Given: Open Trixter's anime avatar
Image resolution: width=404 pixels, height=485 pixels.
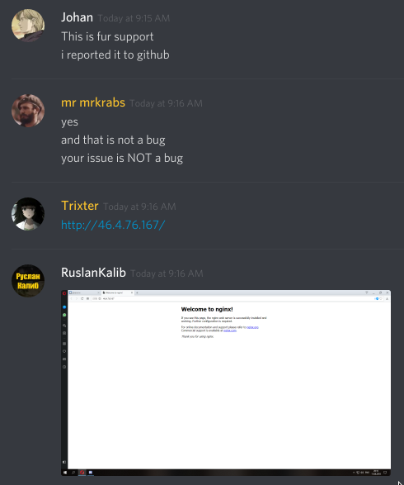Looking at the screenshot, I should 28,214.
